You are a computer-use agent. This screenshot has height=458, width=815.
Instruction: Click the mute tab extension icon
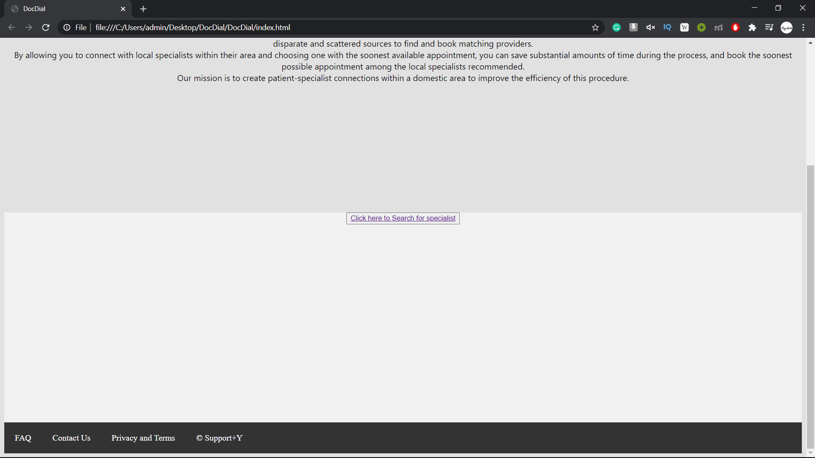(650, 28)
